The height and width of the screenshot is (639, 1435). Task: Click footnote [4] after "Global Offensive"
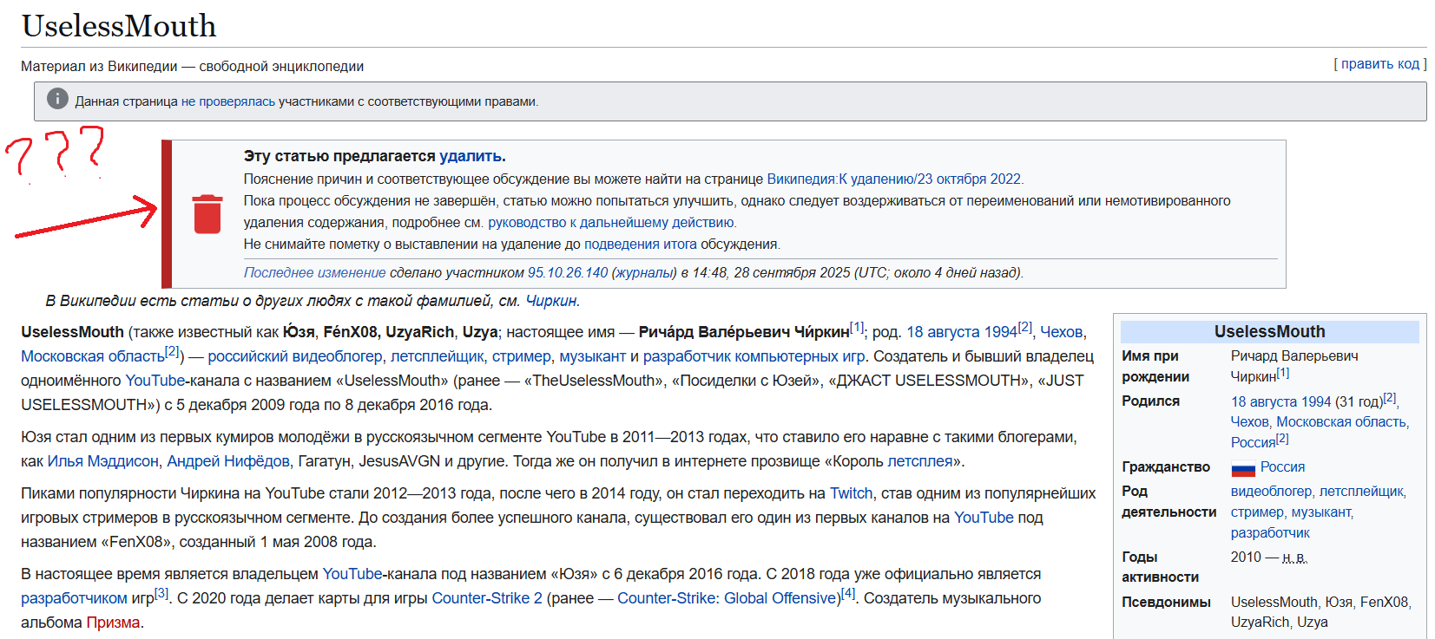[848, 593]
